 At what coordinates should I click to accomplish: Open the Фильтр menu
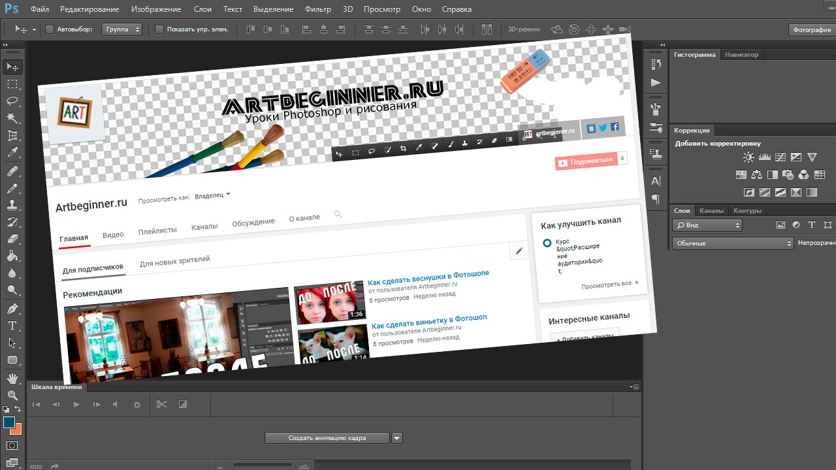coord(318,9)
